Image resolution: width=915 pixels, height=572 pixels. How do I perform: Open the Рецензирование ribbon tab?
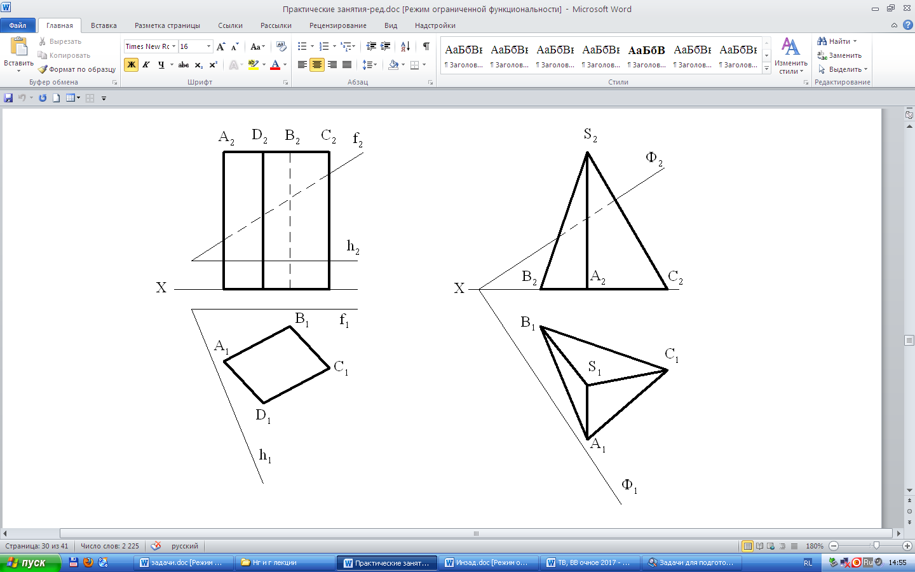tap(337, 25)
